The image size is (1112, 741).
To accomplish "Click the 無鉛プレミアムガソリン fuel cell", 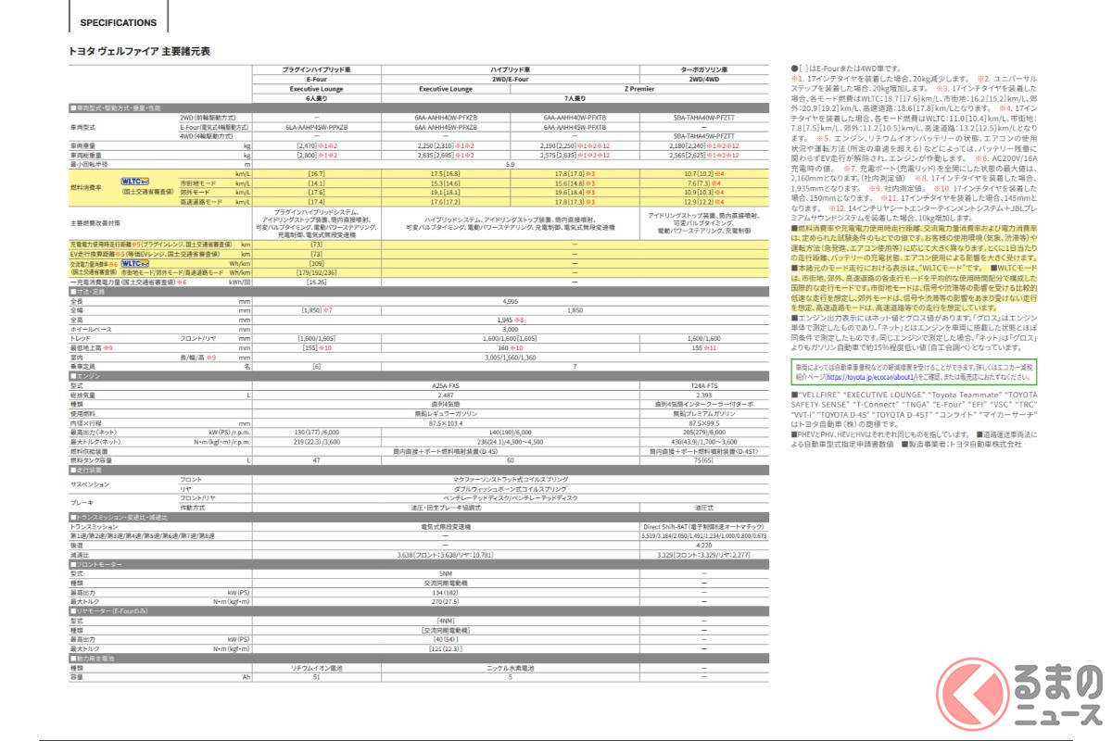I will click(703, 413).
